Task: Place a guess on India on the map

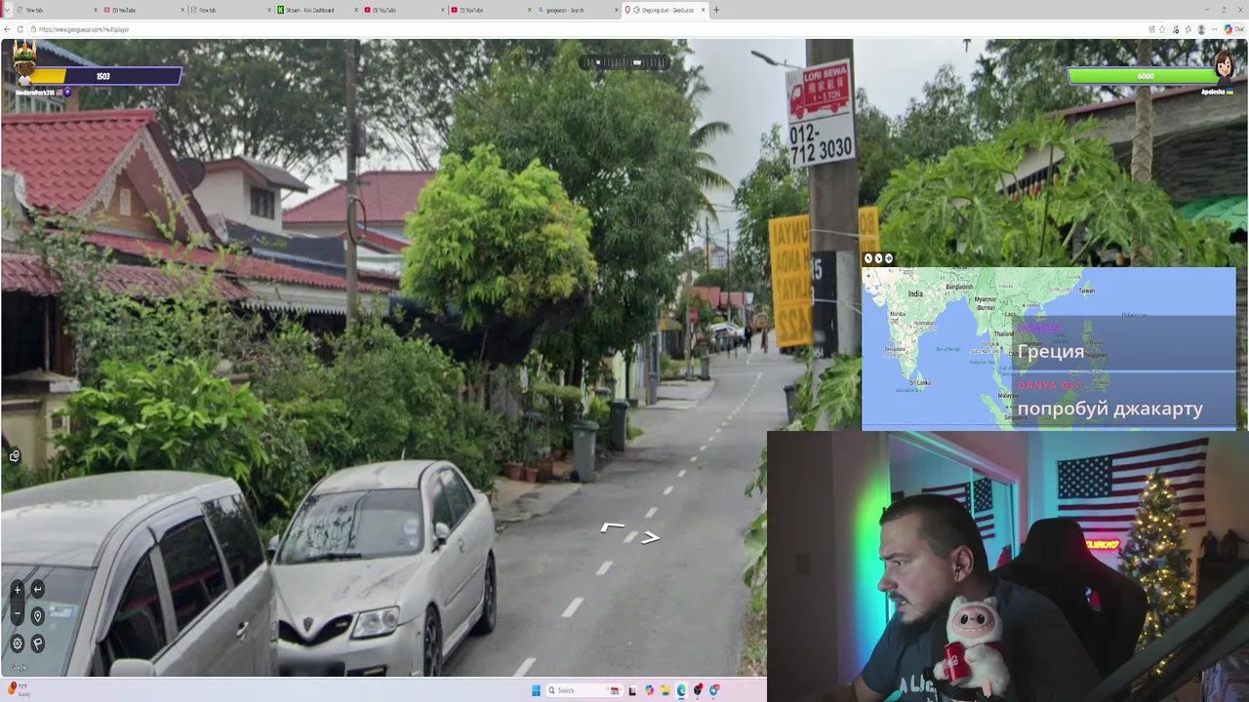Action: 915,293
